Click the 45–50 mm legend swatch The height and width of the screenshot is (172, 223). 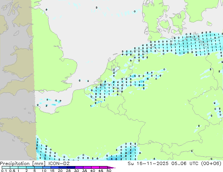tap(103, 167)
